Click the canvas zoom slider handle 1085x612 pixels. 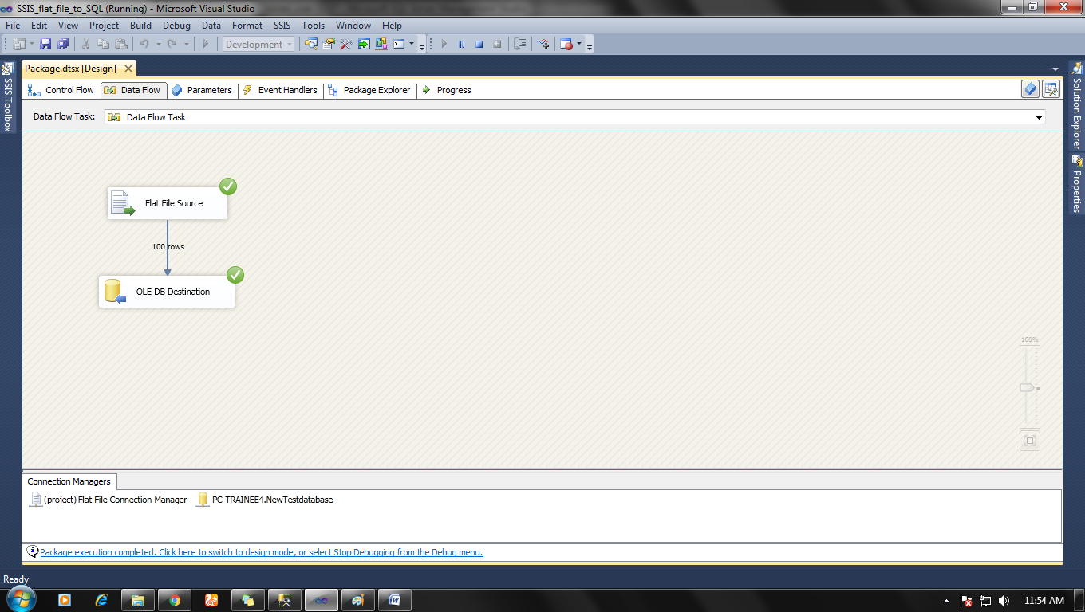coord(1028,387)
